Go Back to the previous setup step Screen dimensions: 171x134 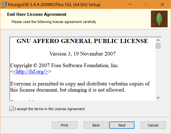[x=96, y=125]
